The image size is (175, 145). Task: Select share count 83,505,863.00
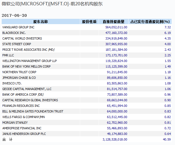click(x=117, y=83)
